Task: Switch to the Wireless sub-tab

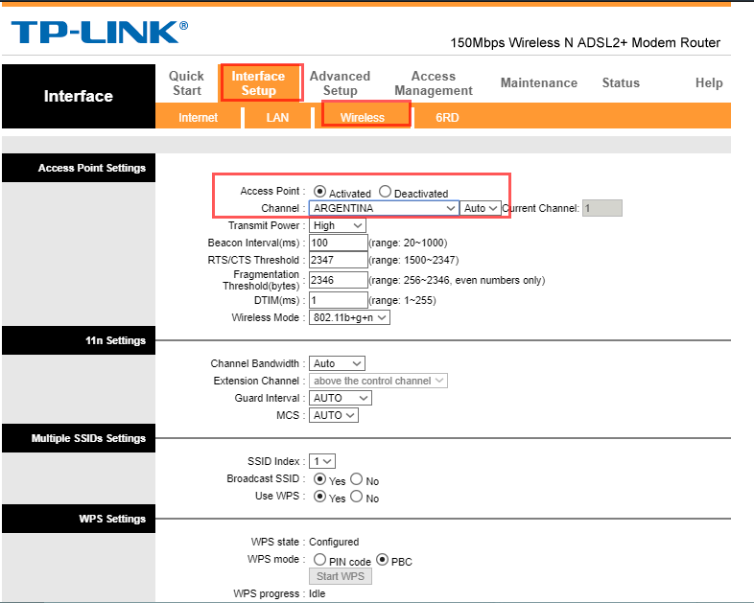Action: [x=363, y=117]
